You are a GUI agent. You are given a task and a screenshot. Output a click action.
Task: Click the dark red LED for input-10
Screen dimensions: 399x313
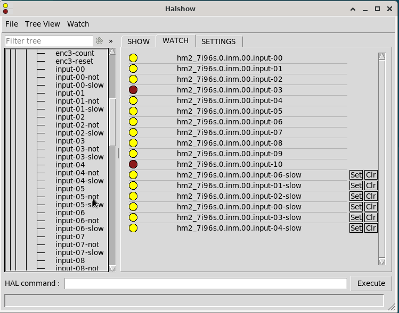[x=133, y=164]
